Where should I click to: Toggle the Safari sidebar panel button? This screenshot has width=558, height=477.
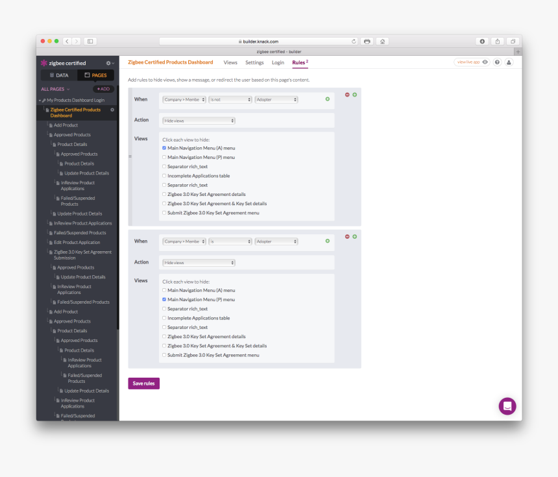tap(90, 42)
